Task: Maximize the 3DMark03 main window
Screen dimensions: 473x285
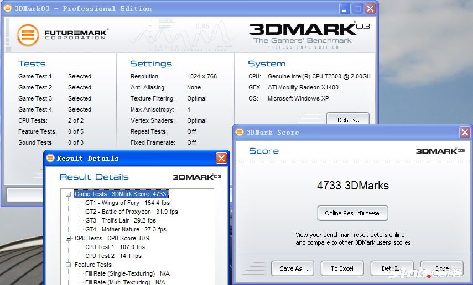Action: [x=357, y=9]
